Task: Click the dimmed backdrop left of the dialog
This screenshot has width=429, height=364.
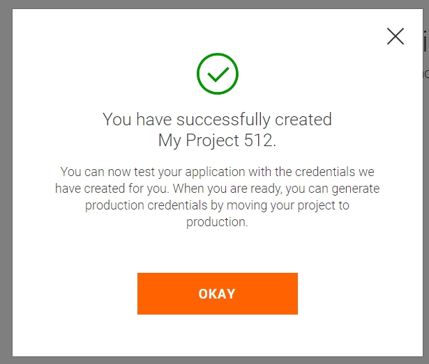Action: (x=6, y=181)
